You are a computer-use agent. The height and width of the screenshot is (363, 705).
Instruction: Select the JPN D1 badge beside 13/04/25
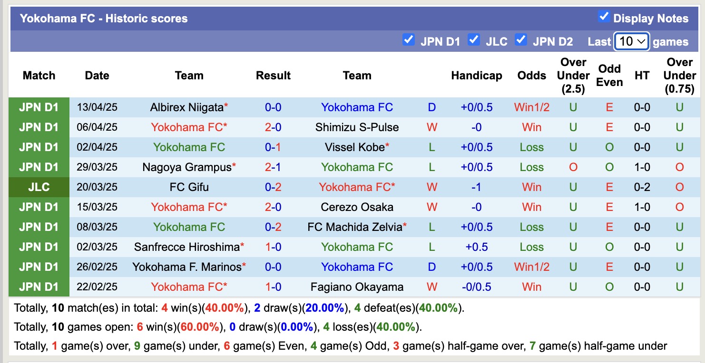pos(39,107)
